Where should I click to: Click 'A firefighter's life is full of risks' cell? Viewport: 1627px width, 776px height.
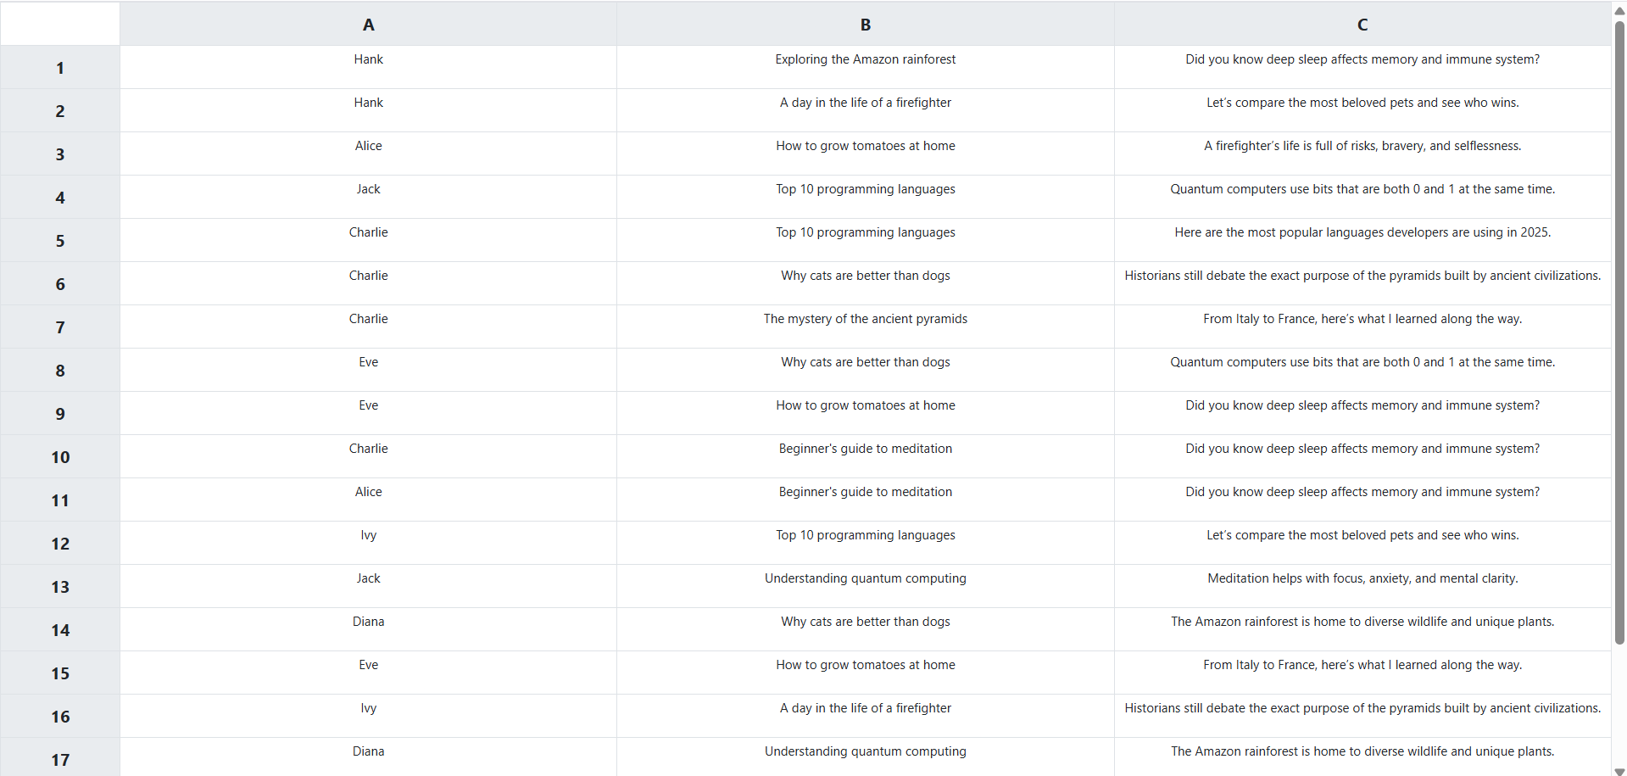click(x=1362, y=146)
